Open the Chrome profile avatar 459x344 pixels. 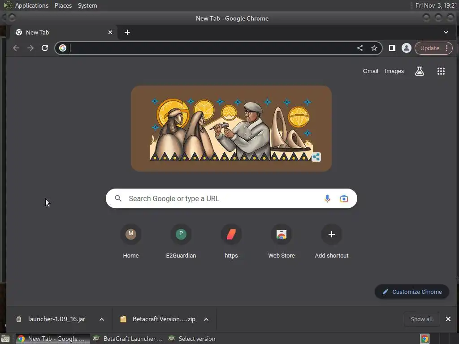pos(406,48)
